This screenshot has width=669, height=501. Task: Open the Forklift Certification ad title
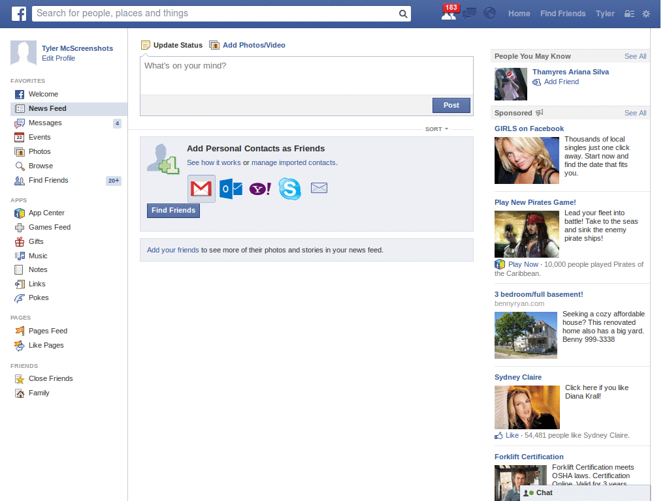529,457
